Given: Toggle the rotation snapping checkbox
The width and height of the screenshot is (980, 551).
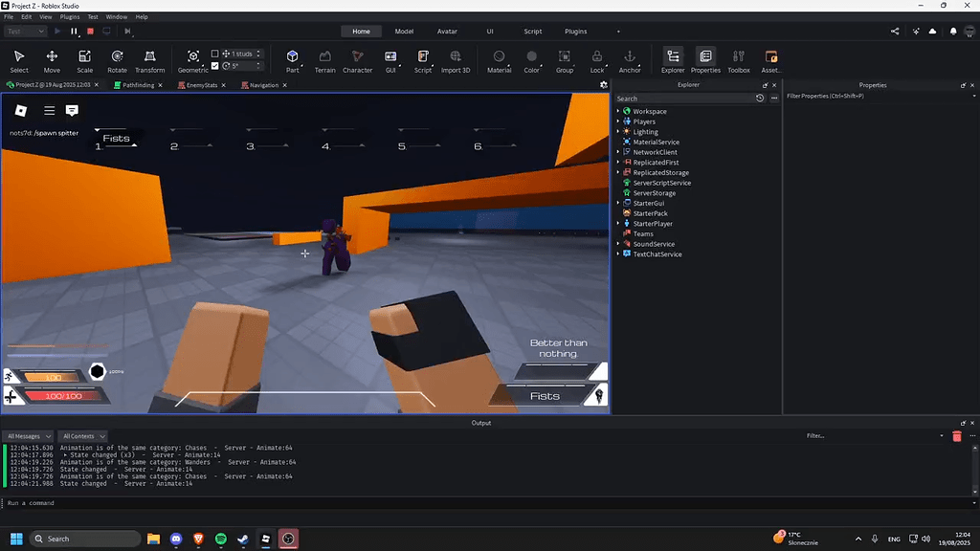Looking at the screenshot, I should (x=215, y=66).
